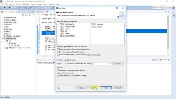The height and width of the screenshot is (99, 176).
Task: Click the Restore icon in the right trim
Action: 174,13
